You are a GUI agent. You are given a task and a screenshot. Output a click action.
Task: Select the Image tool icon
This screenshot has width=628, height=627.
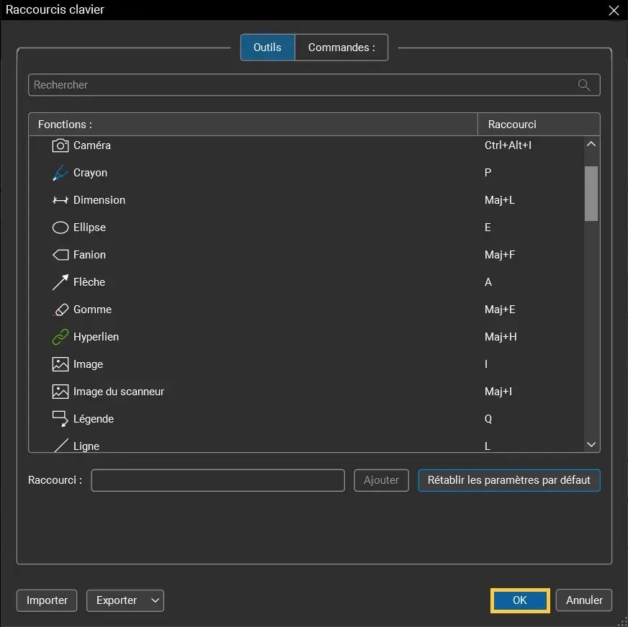point(60,364)
